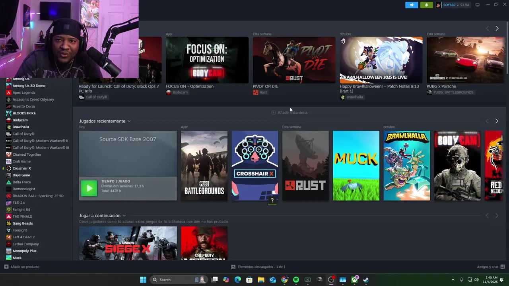Screen dimensions: 509x286
Task: Select Monopoly Plus in library list
Action: tap(24, 251)
